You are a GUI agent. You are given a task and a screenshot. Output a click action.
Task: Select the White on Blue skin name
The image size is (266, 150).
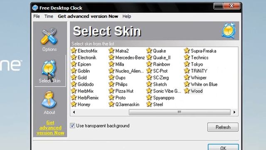tap(204, 84)
